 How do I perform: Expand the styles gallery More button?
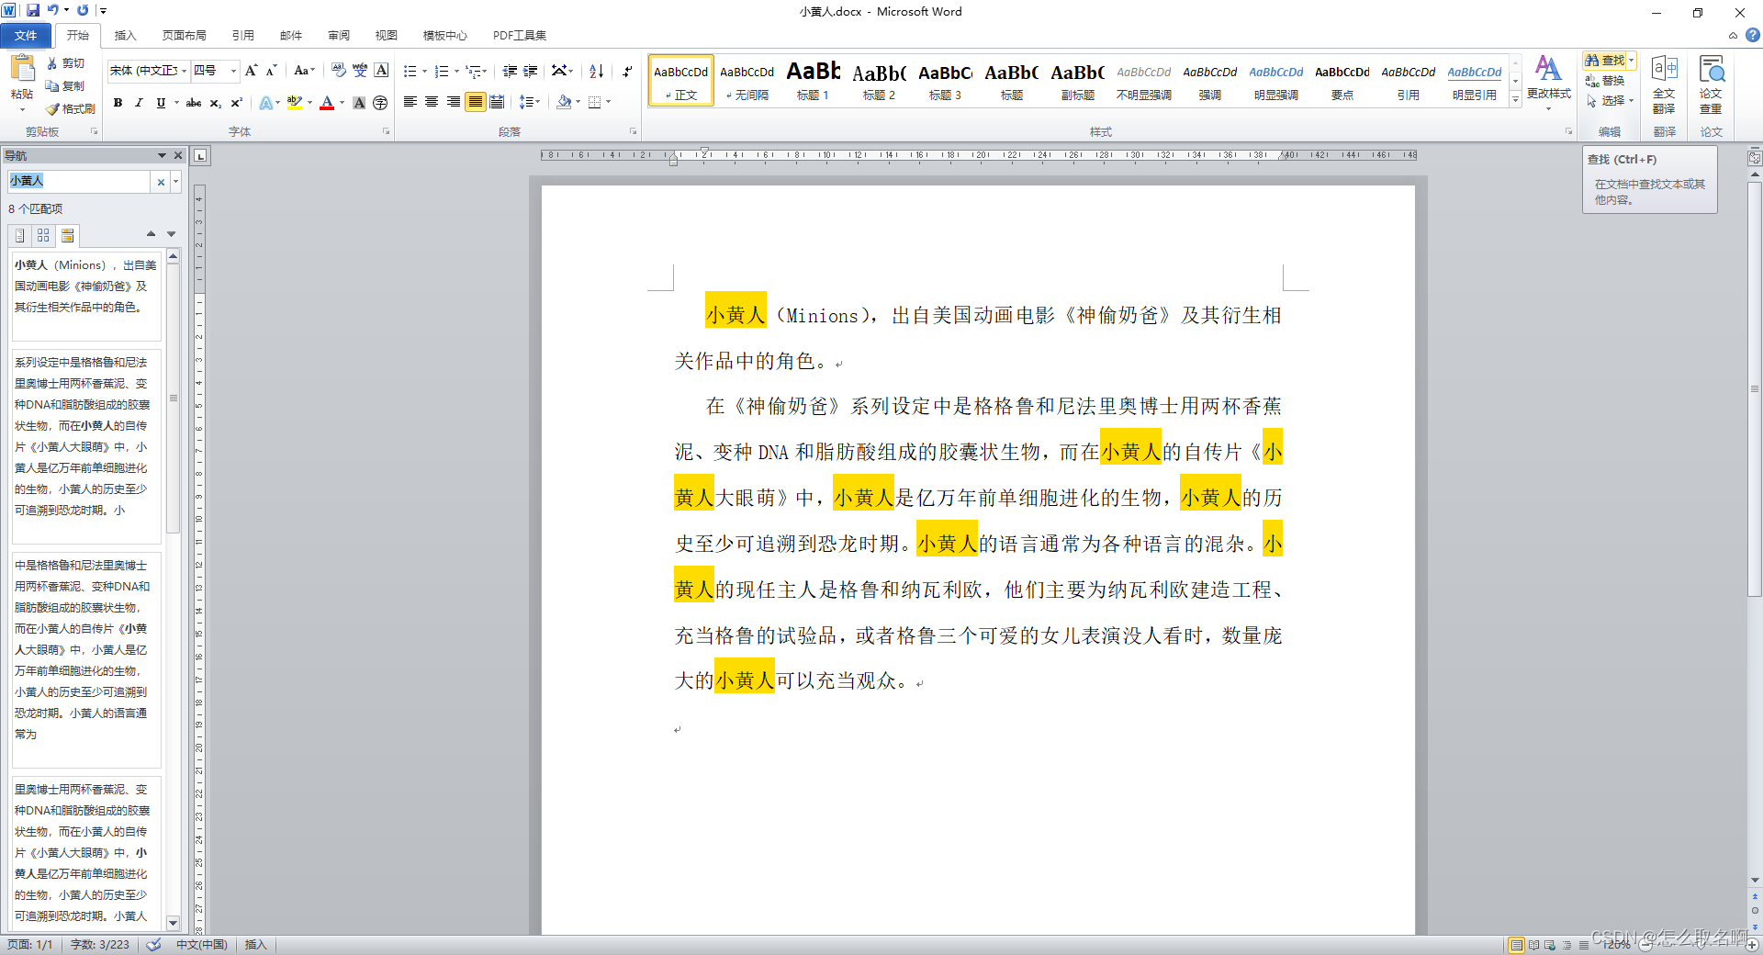click(x=1515, y=100)
